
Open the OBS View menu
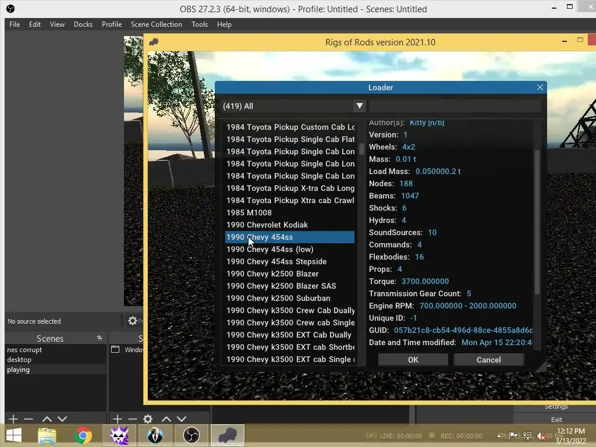coord(57,24)
